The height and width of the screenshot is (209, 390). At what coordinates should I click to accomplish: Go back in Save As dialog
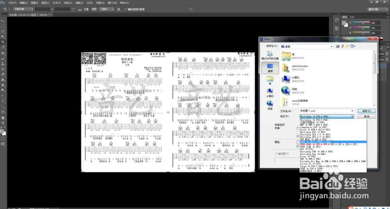(x=337, y=46)
